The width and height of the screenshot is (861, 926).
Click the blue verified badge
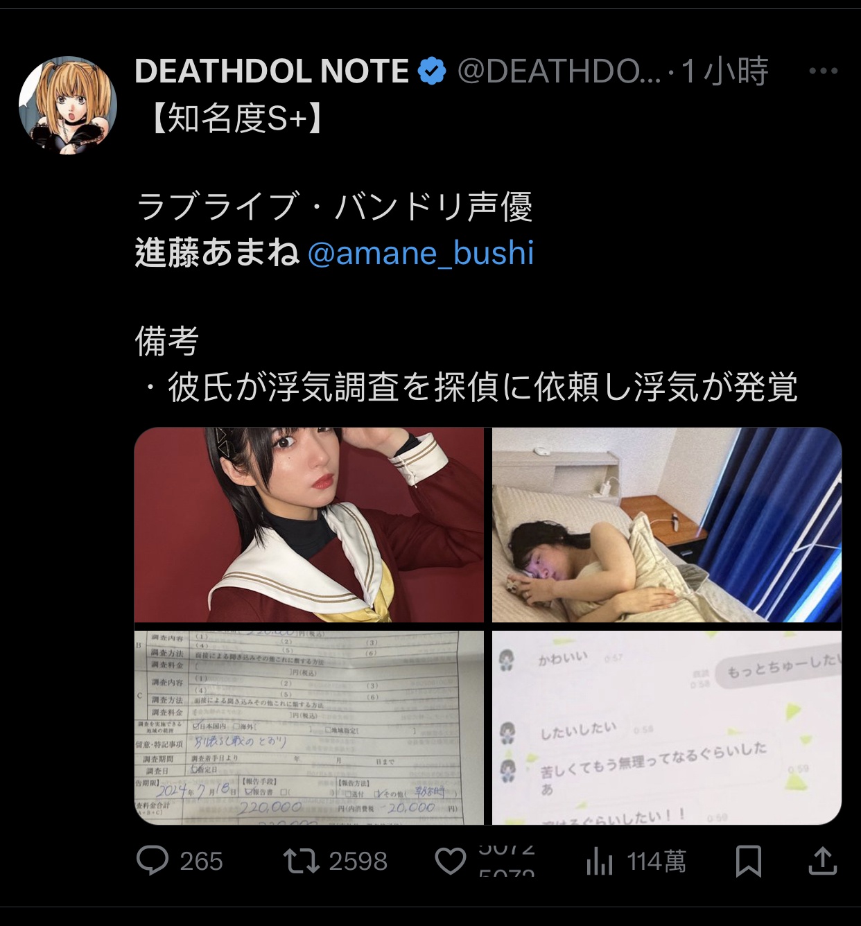[x=432, y=71]
